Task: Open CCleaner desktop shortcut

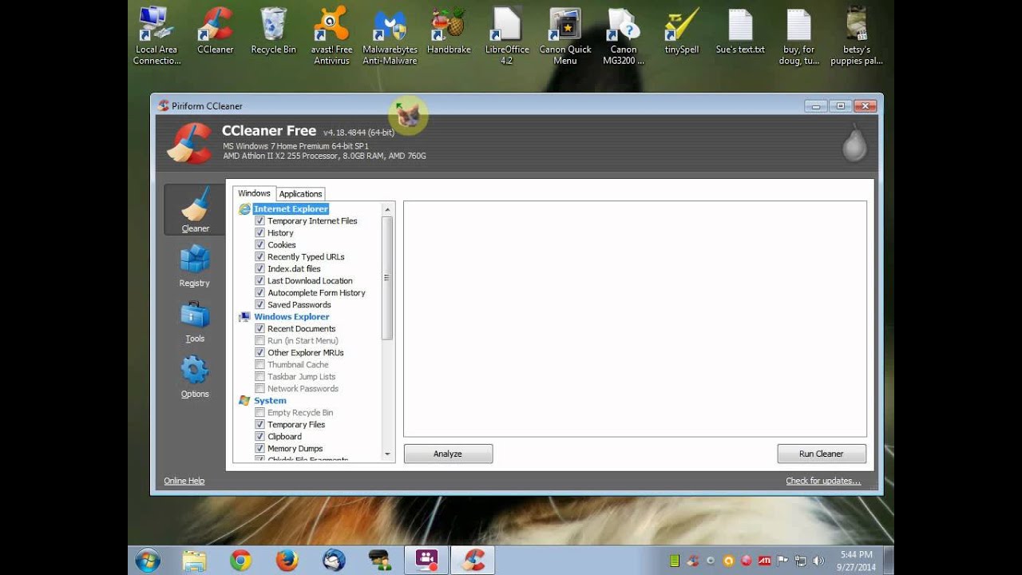Action: [x=215, y=32]
